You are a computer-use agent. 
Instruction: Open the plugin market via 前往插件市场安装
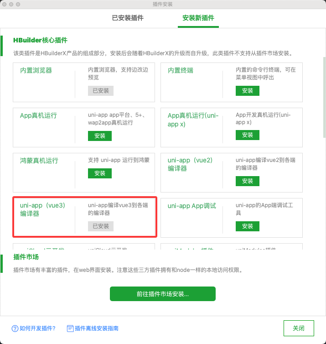(x=163, y=294)
